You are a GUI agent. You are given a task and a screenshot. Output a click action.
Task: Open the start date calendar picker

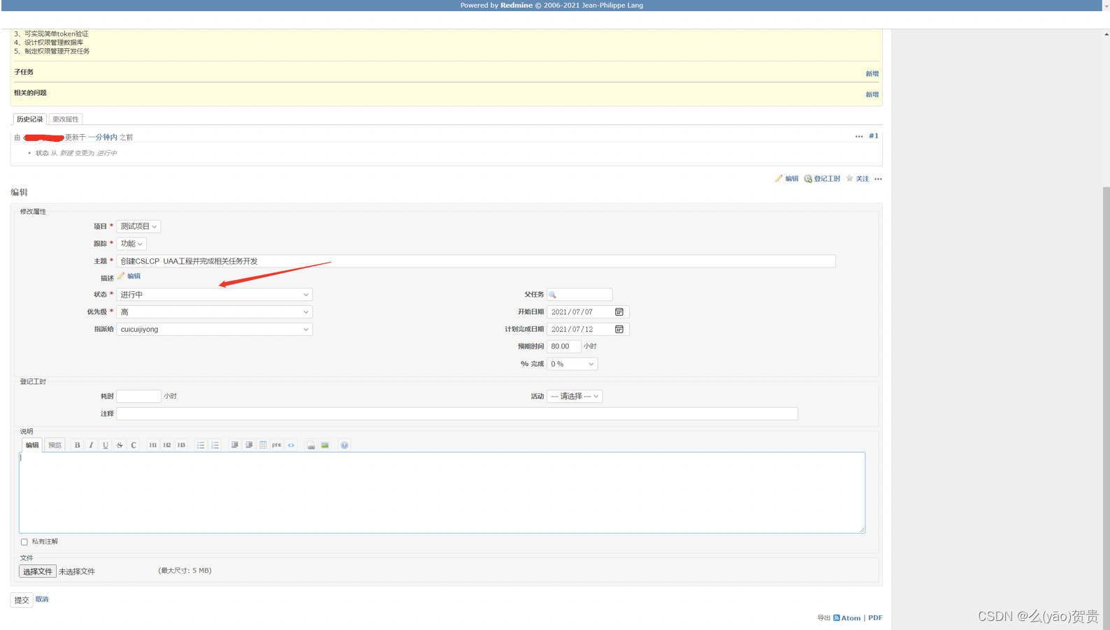coord(619,312)
